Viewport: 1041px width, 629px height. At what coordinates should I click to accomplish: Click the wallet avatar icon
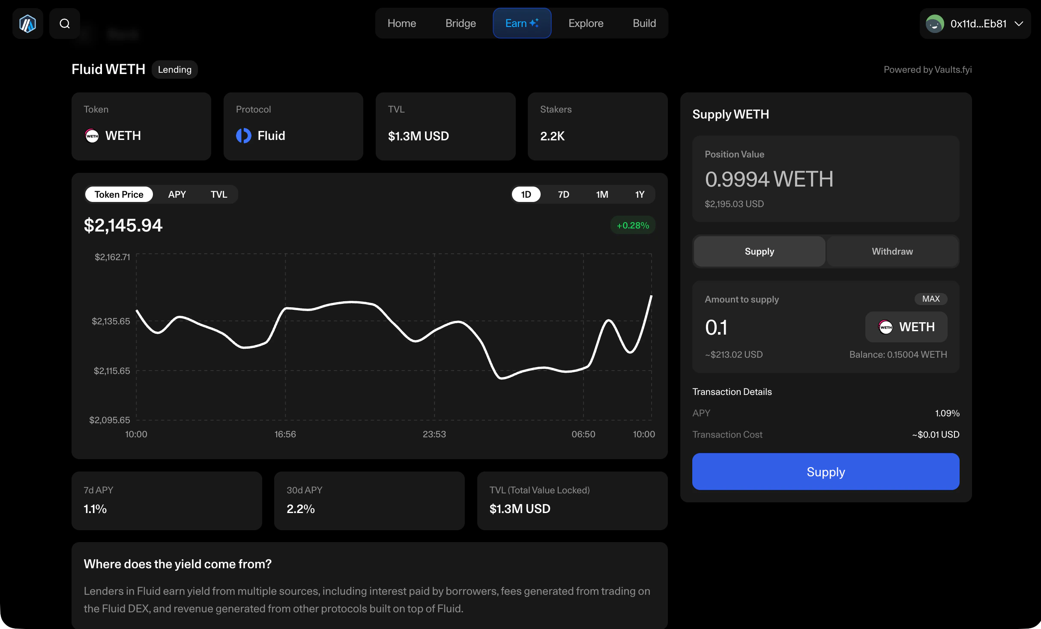[935, 24]
